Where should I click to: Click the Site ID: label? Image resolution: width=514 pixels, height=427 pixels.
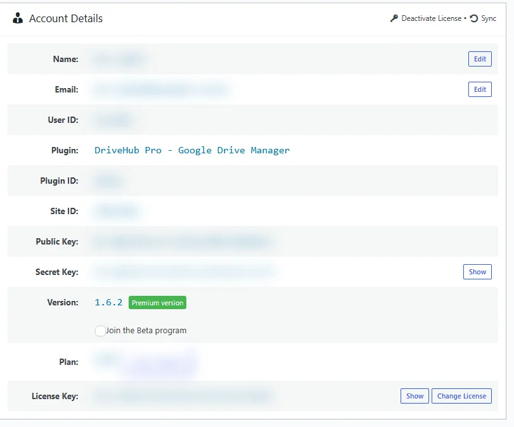pyautogui.click(x=64, y=211)
